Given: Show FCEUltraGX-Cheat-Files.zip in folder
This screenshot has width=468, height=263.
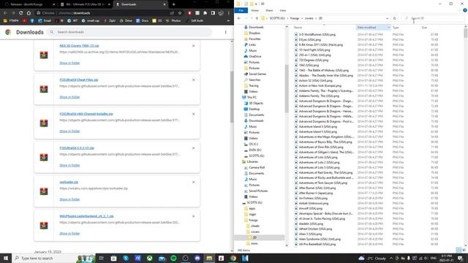Looking at the screenshot, I should point(69,97).
